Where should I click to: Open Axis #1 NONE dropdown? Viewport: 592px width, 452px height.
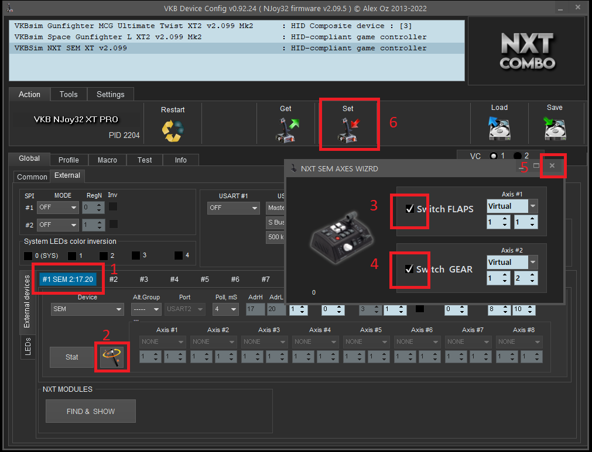point(162,342)
